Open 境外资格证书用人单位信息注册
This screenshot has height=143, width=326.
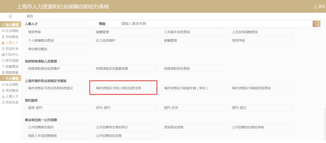(x=123, y=88)
